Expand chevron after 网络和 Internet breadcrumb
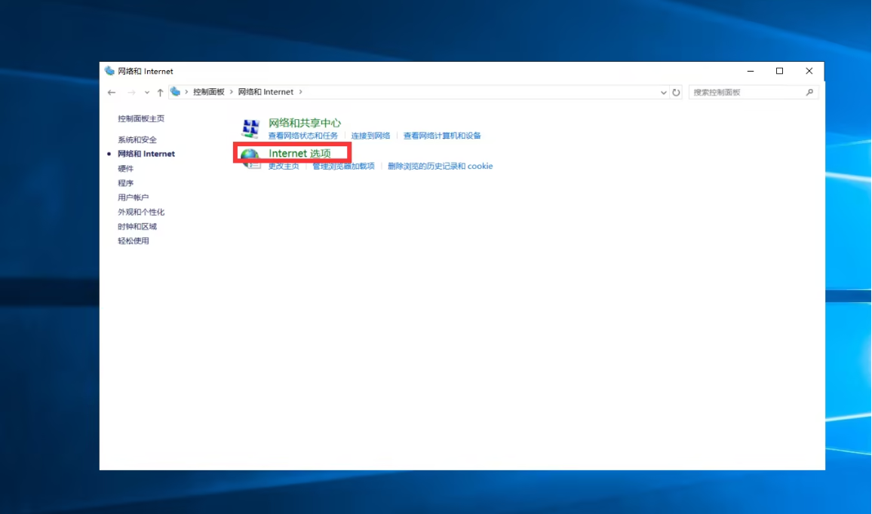This screenshot has height=514, width=872. coord(301,92)
